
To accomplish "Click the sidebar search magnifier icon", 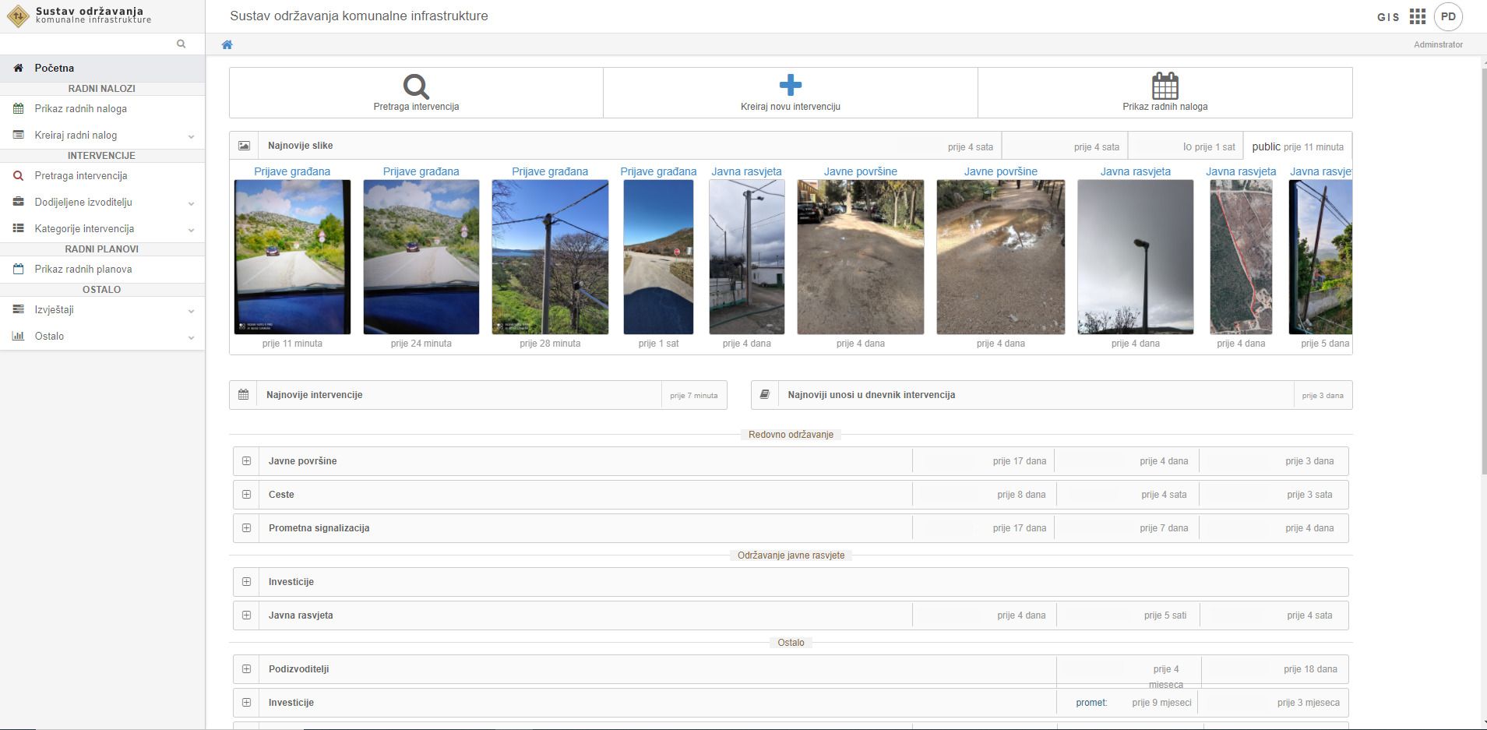I will click(x=181, y=44).
